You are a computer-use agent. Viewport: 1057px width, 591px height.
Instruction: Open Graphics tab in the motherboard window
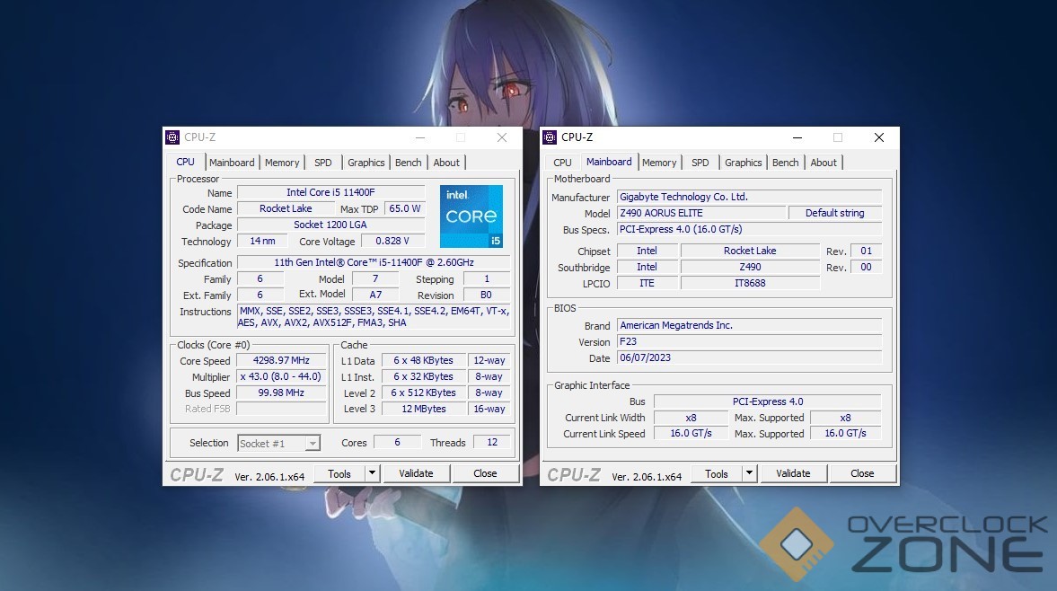tap(743, 163)
